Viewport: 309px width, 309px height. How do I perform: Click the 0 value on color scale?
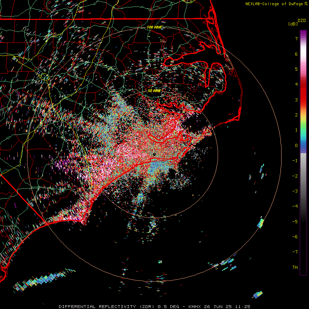pyautogui.click(x=296, y=146)
